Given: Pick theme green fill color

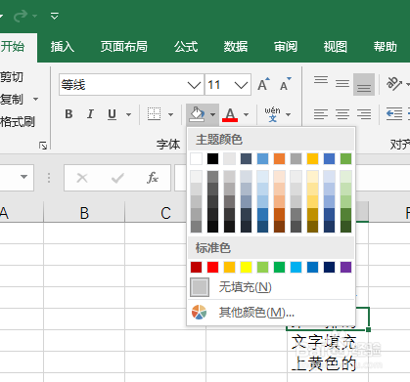Looking at the screenshot, I should point(345,159).
